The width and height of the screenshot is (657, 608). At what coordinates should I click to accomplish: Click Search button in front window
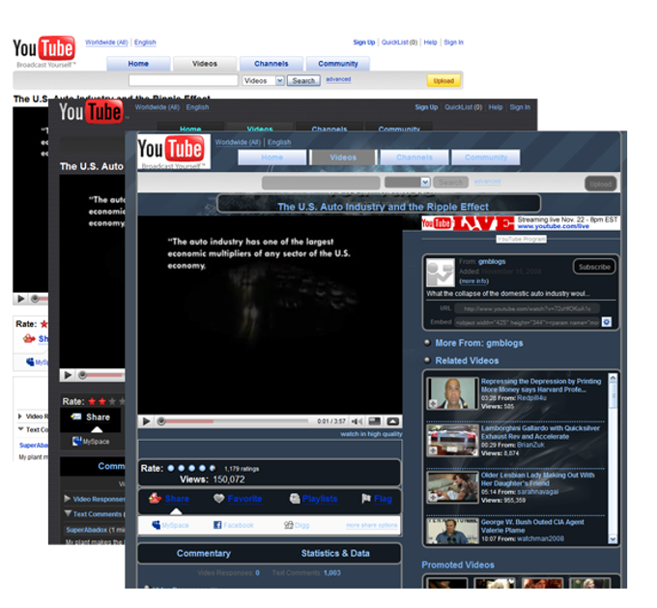(450, 182)
